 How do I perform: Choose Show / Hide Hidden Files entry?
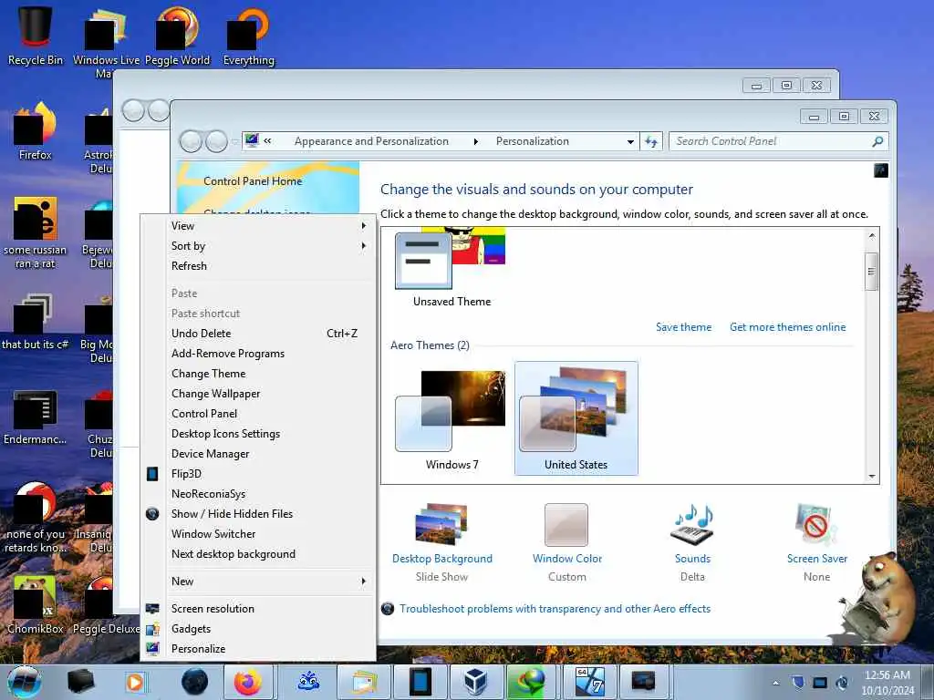[258, 514]
